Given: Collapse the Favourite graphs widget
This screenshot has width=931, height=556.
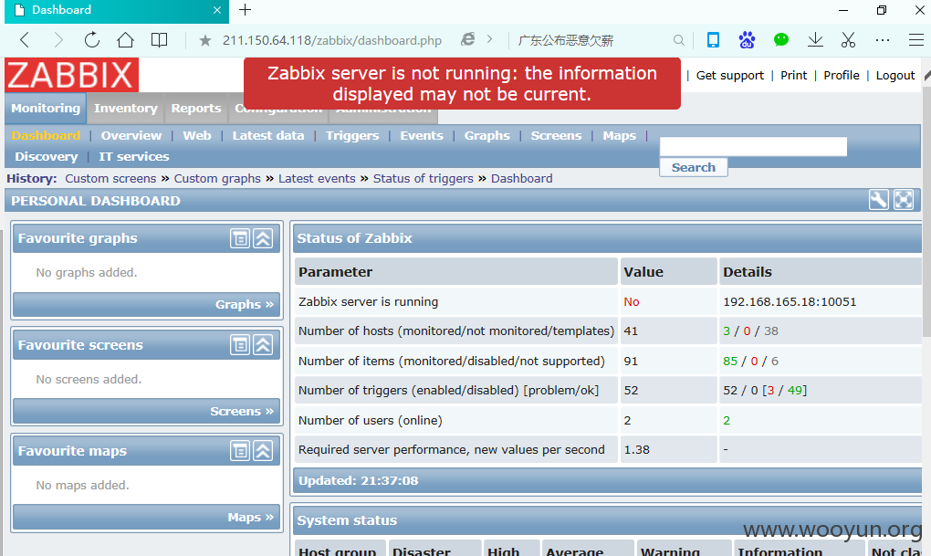Looking at the screenshot, I should [263, 238].
